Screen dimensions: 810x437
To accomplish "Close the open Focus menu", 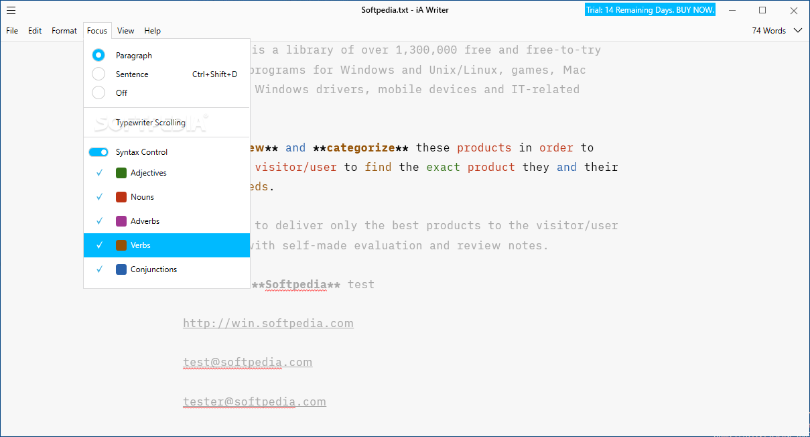I will [97, 31].
